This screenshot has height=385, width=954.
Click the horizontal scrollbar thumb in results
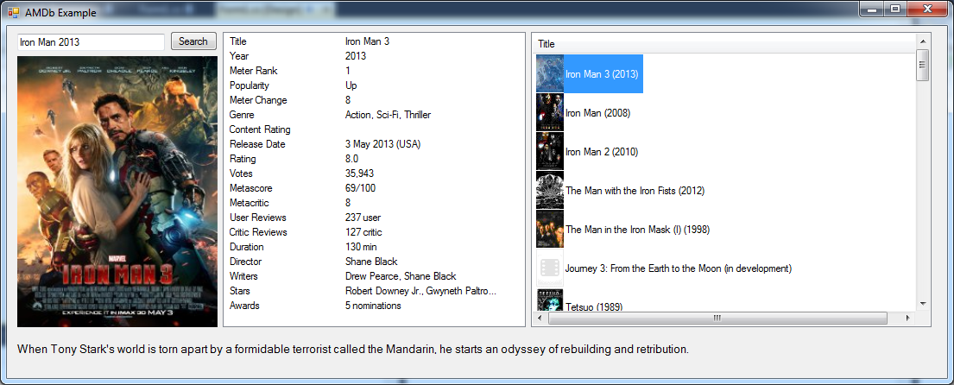click(x=717, y=318)
